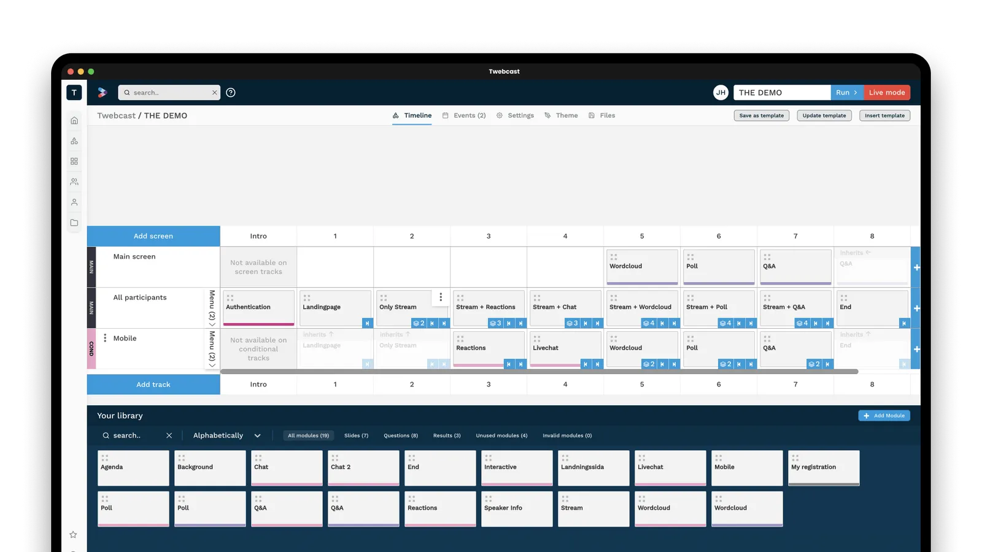Screen dimensions: 982x552
Task: Click the Add screen button
Action: coord(153,236)
